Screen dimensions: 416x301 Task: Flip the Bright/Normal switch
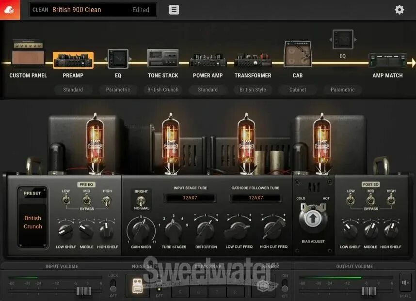pyautogui.click(x=141, y=201)
